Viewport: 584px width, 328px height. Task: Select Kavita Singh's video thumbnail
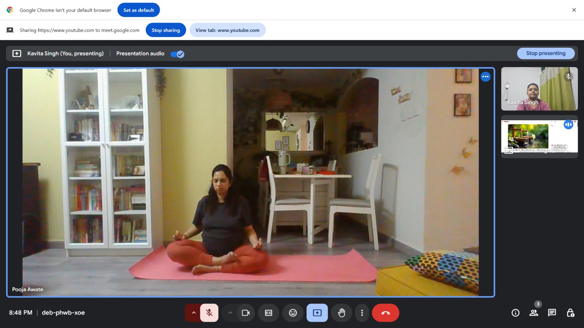pyautogui.click(x=539, y=89)
